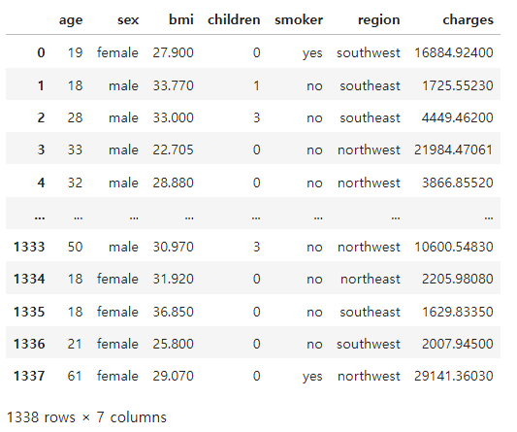Click age 50 in row 1333
This screenshot has width=517, height=432.
[x=76, y=247]
